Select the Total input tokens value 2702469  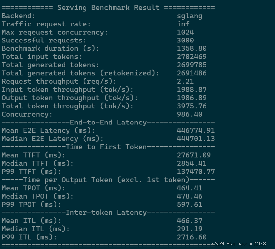click(x=192, y=57)
